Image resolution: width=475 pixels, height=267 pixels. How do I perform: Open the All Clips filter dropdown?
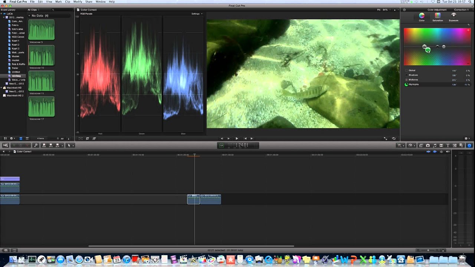[x=34, y=10]
